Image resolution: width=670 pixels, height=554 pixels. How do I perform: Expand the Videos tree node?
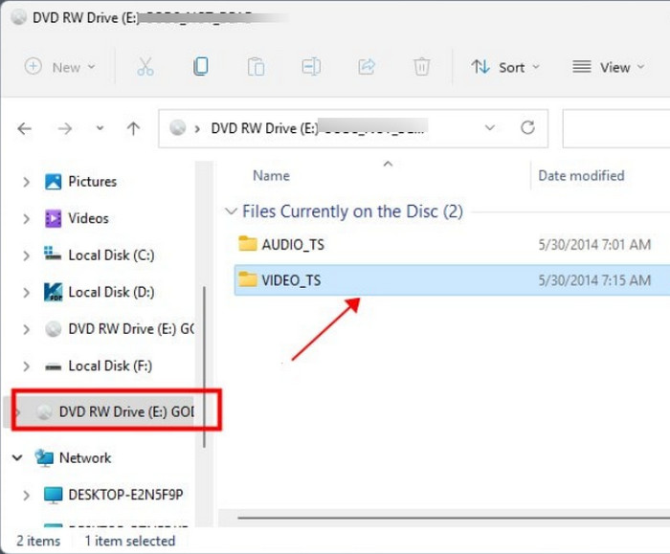pos(27,219)
